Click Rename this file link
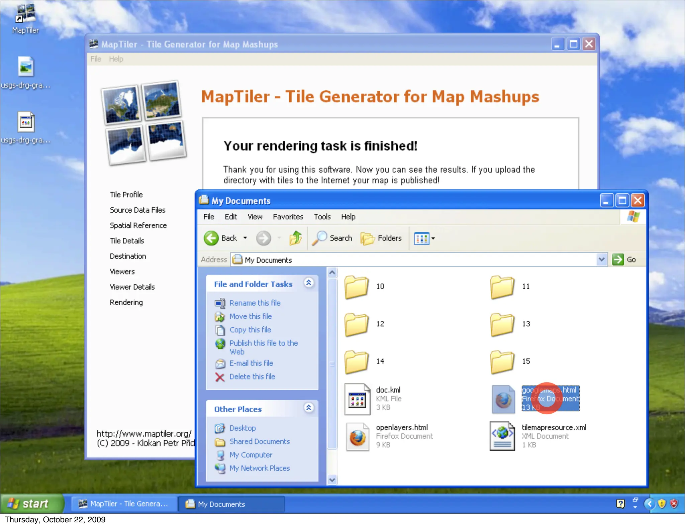This screenshot has width=685, height=527. pyautogui.click(x=255, y=303)
